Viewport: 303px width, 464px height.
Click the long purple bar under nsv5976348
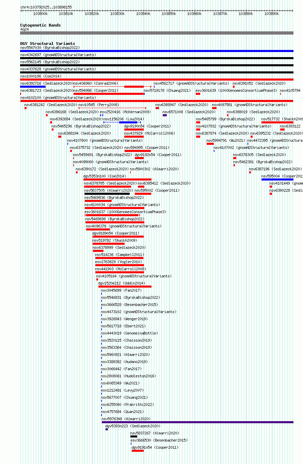[x=197, y=422]
